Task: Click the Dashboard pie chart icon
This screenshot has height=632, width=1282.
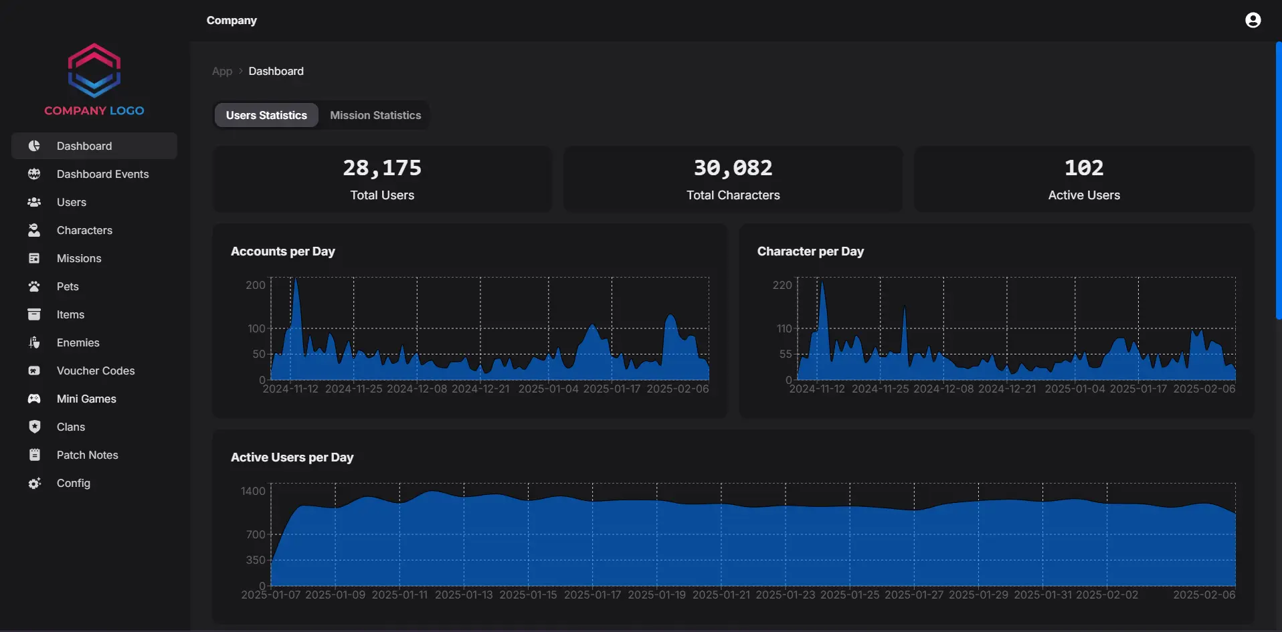Action: click(x=34, y=146)
